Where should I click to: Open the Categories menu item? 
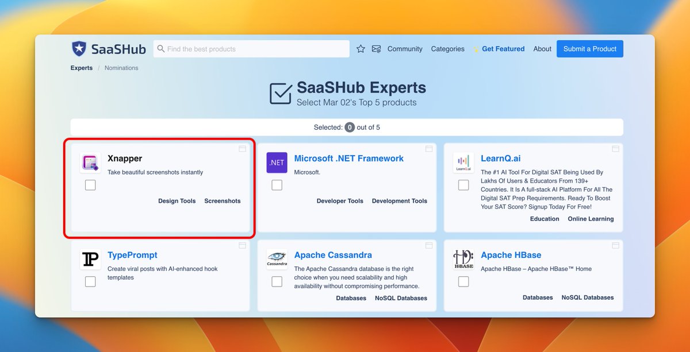(448, 49)
